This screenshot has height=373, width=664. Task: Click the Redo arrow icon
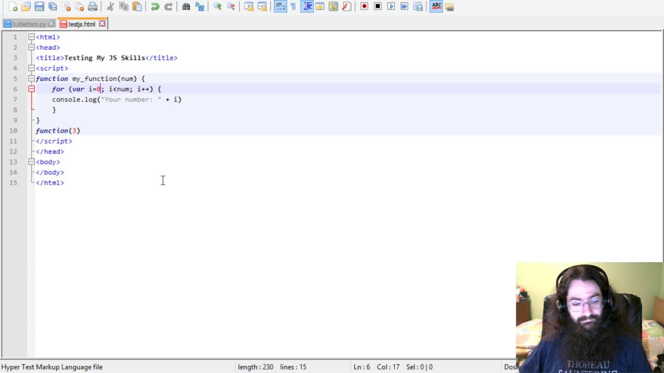coord(168,7)
